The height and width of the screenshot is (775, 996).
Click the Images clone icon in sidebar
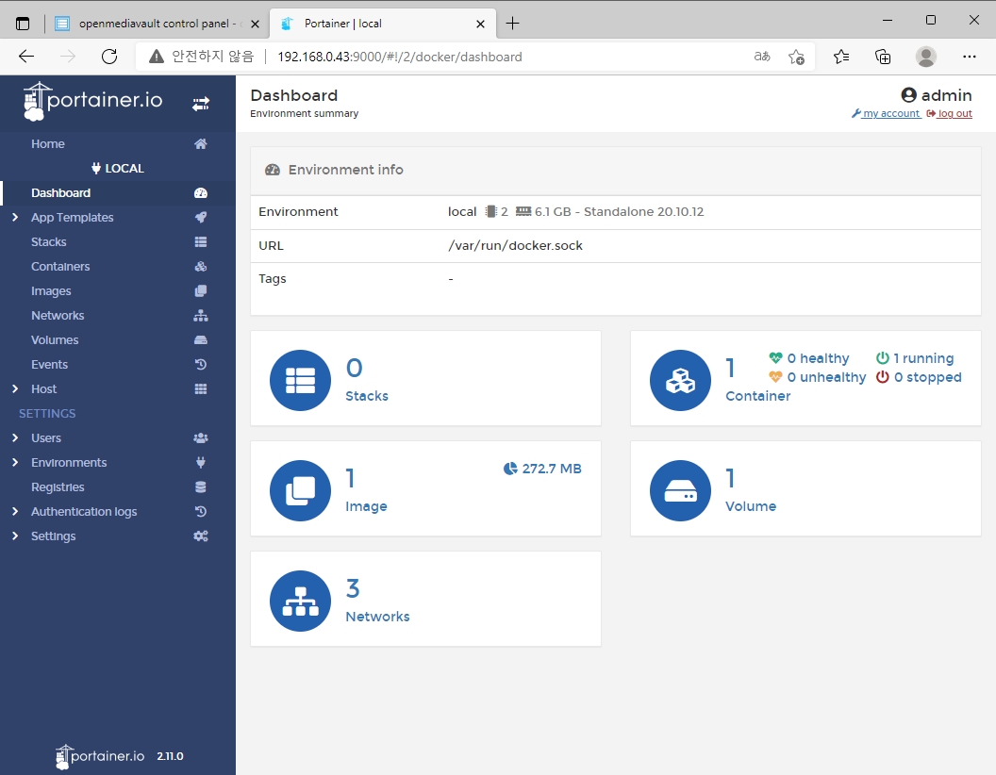click(201, 290)
